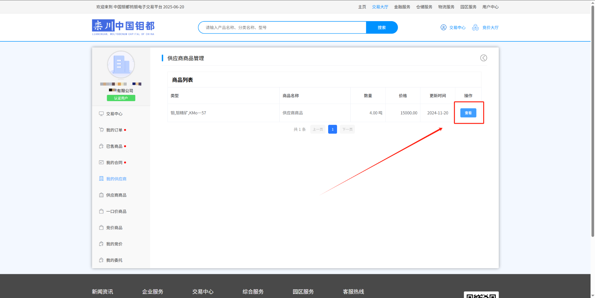Click the company profile avatar image
Screen dimensions: 595x298
[x=121, y=65]
